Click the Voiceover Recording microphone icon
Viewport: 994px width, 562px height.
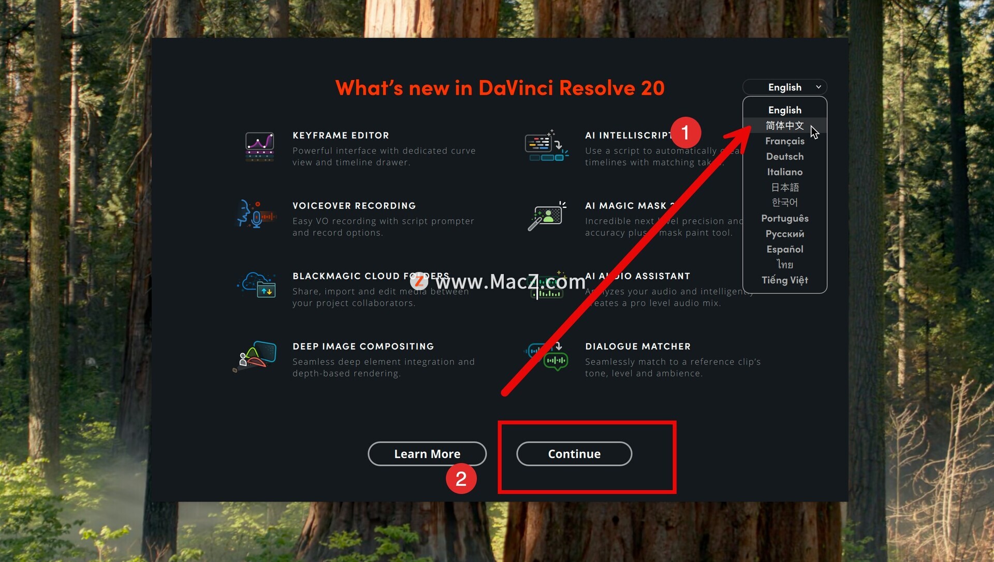tap(256, 215)
